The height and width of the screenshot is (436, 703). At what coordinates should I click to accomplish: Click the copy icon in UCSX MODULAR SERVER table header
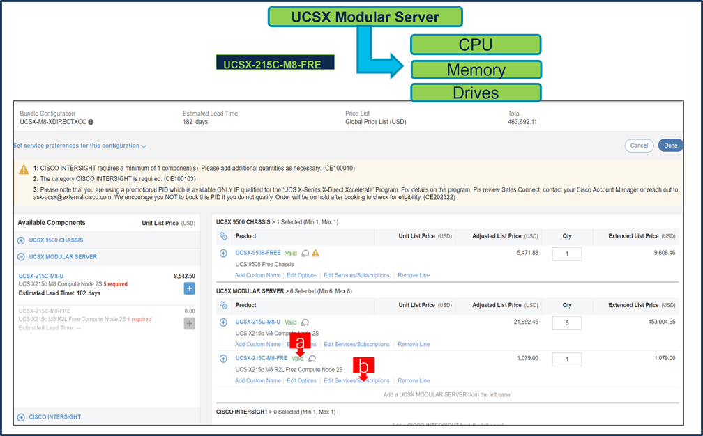[x=223, y=305]
